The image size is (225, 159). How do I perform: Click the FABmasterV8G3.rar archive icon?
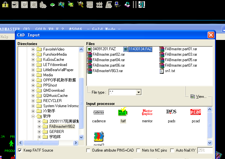point(89,71)
